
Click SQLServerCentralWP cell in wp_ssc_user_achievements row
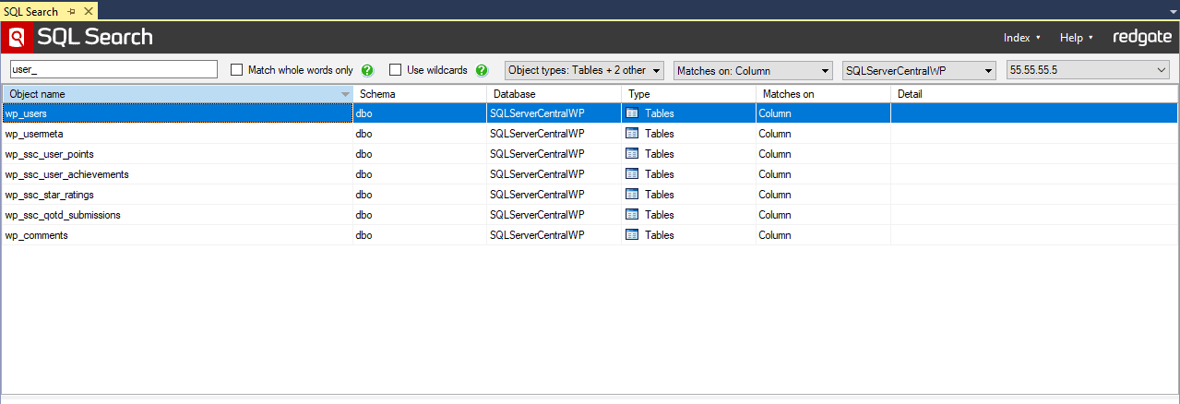tap(554, 174)
